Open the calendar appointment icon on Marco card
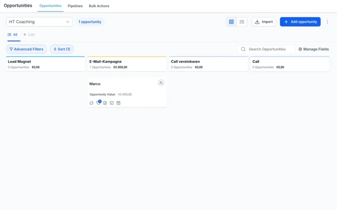The width and height of the screenshot is (337, 210). (x=119, y=103)
